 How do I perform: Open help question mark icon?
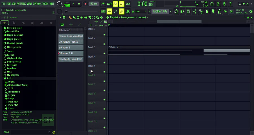coord(230,4)
